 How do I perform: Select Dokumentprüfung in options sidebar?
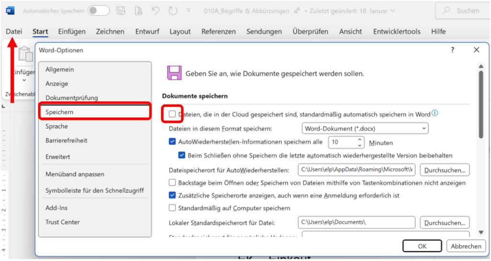coord(94,98)
